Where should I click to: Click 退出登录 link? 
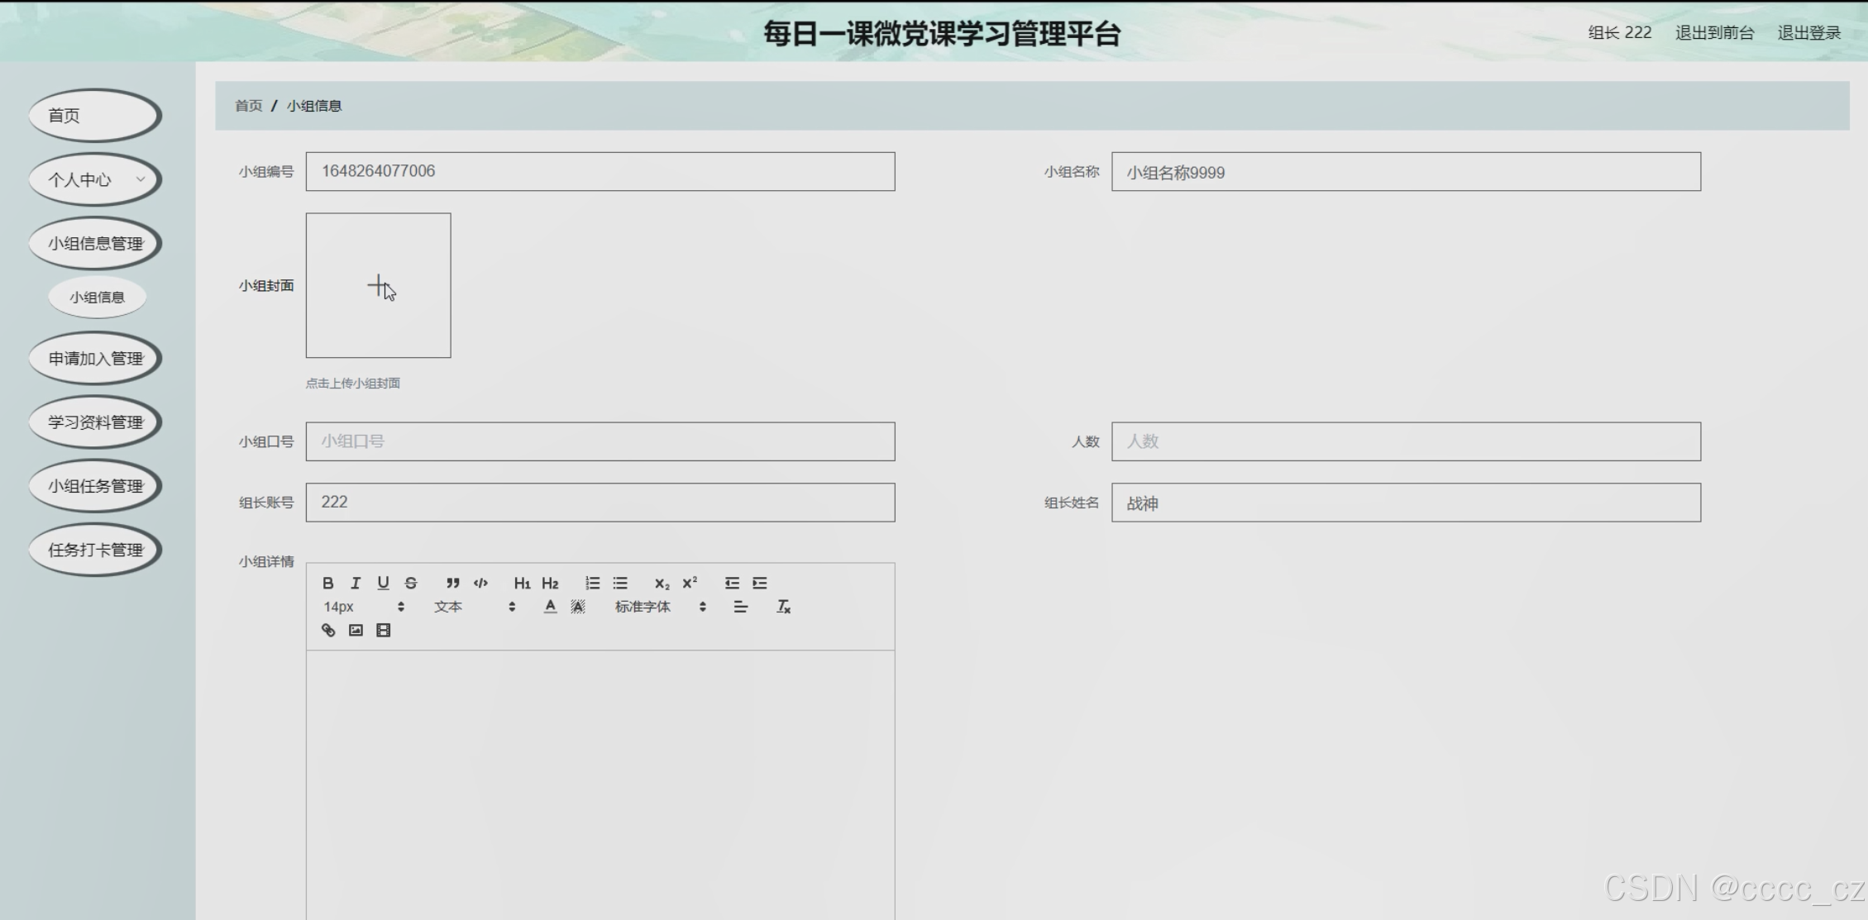click(1808, 33)
